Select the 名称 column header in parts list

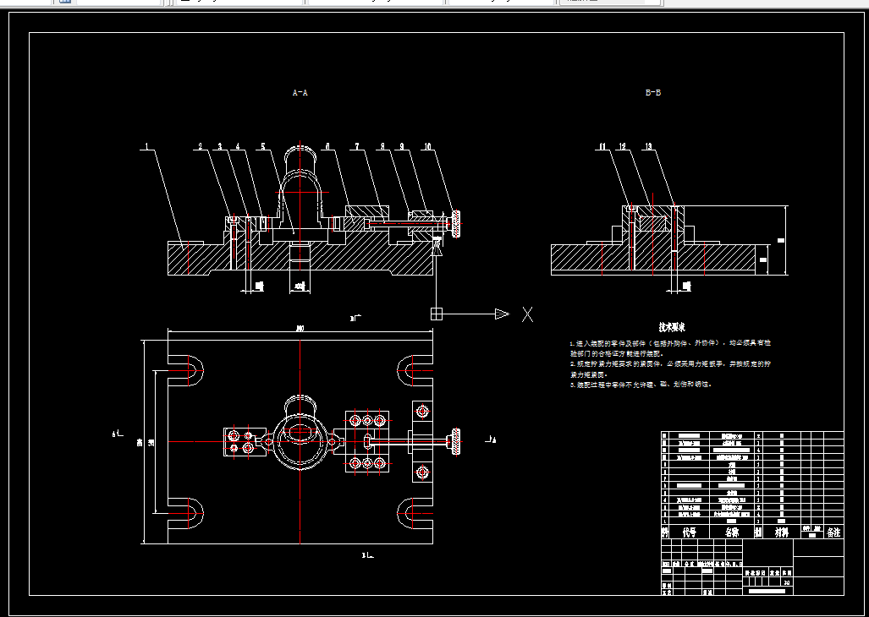pyautogui.click(x=732, y=532)
